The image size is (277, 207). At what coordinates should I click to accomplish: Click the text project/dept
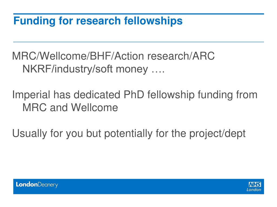point(217,134)
